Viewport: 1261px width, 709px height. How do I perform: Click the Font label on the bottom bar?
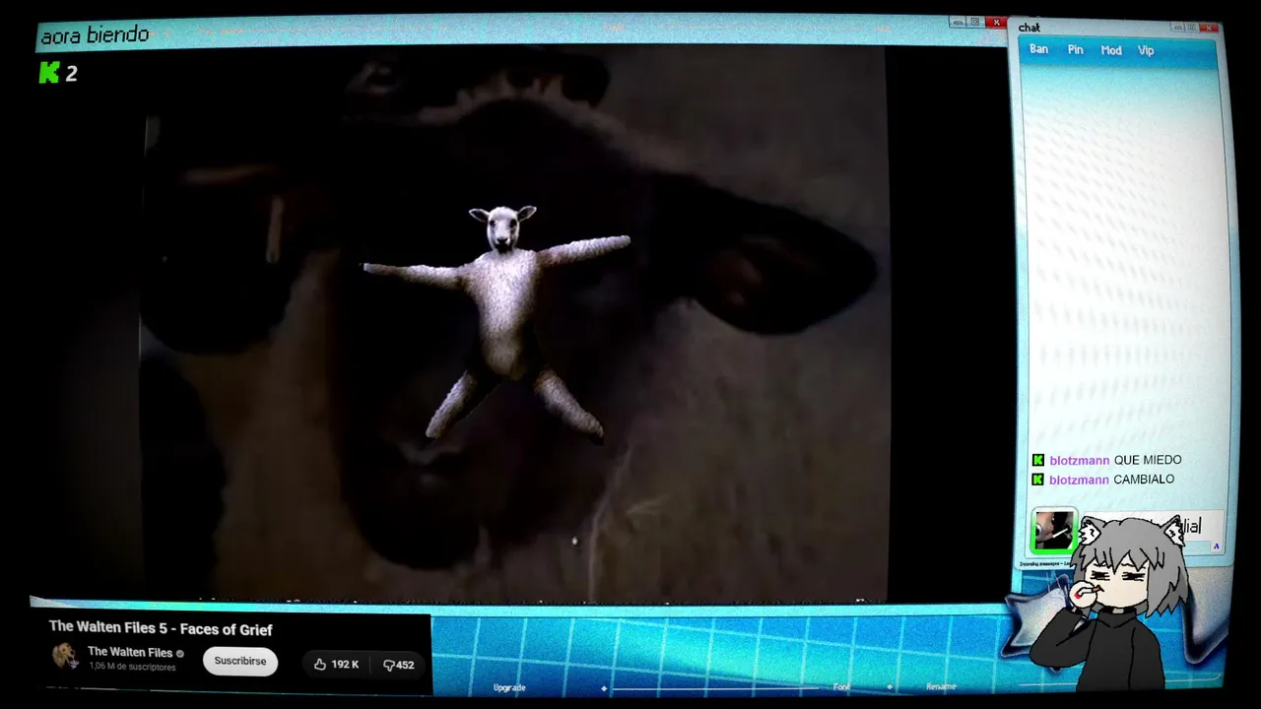(841, 687)
